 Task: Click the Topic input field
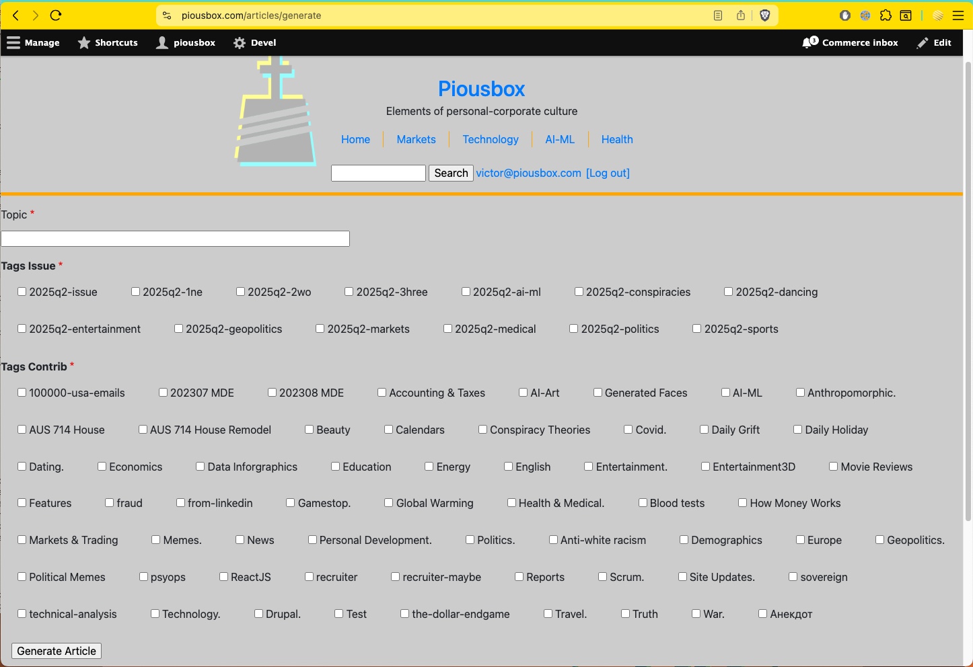click(175, 238)
